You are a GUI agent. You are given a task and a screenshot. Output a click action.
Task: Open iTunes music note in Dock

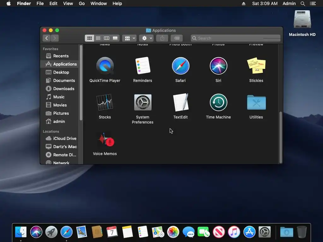[234, 232]
